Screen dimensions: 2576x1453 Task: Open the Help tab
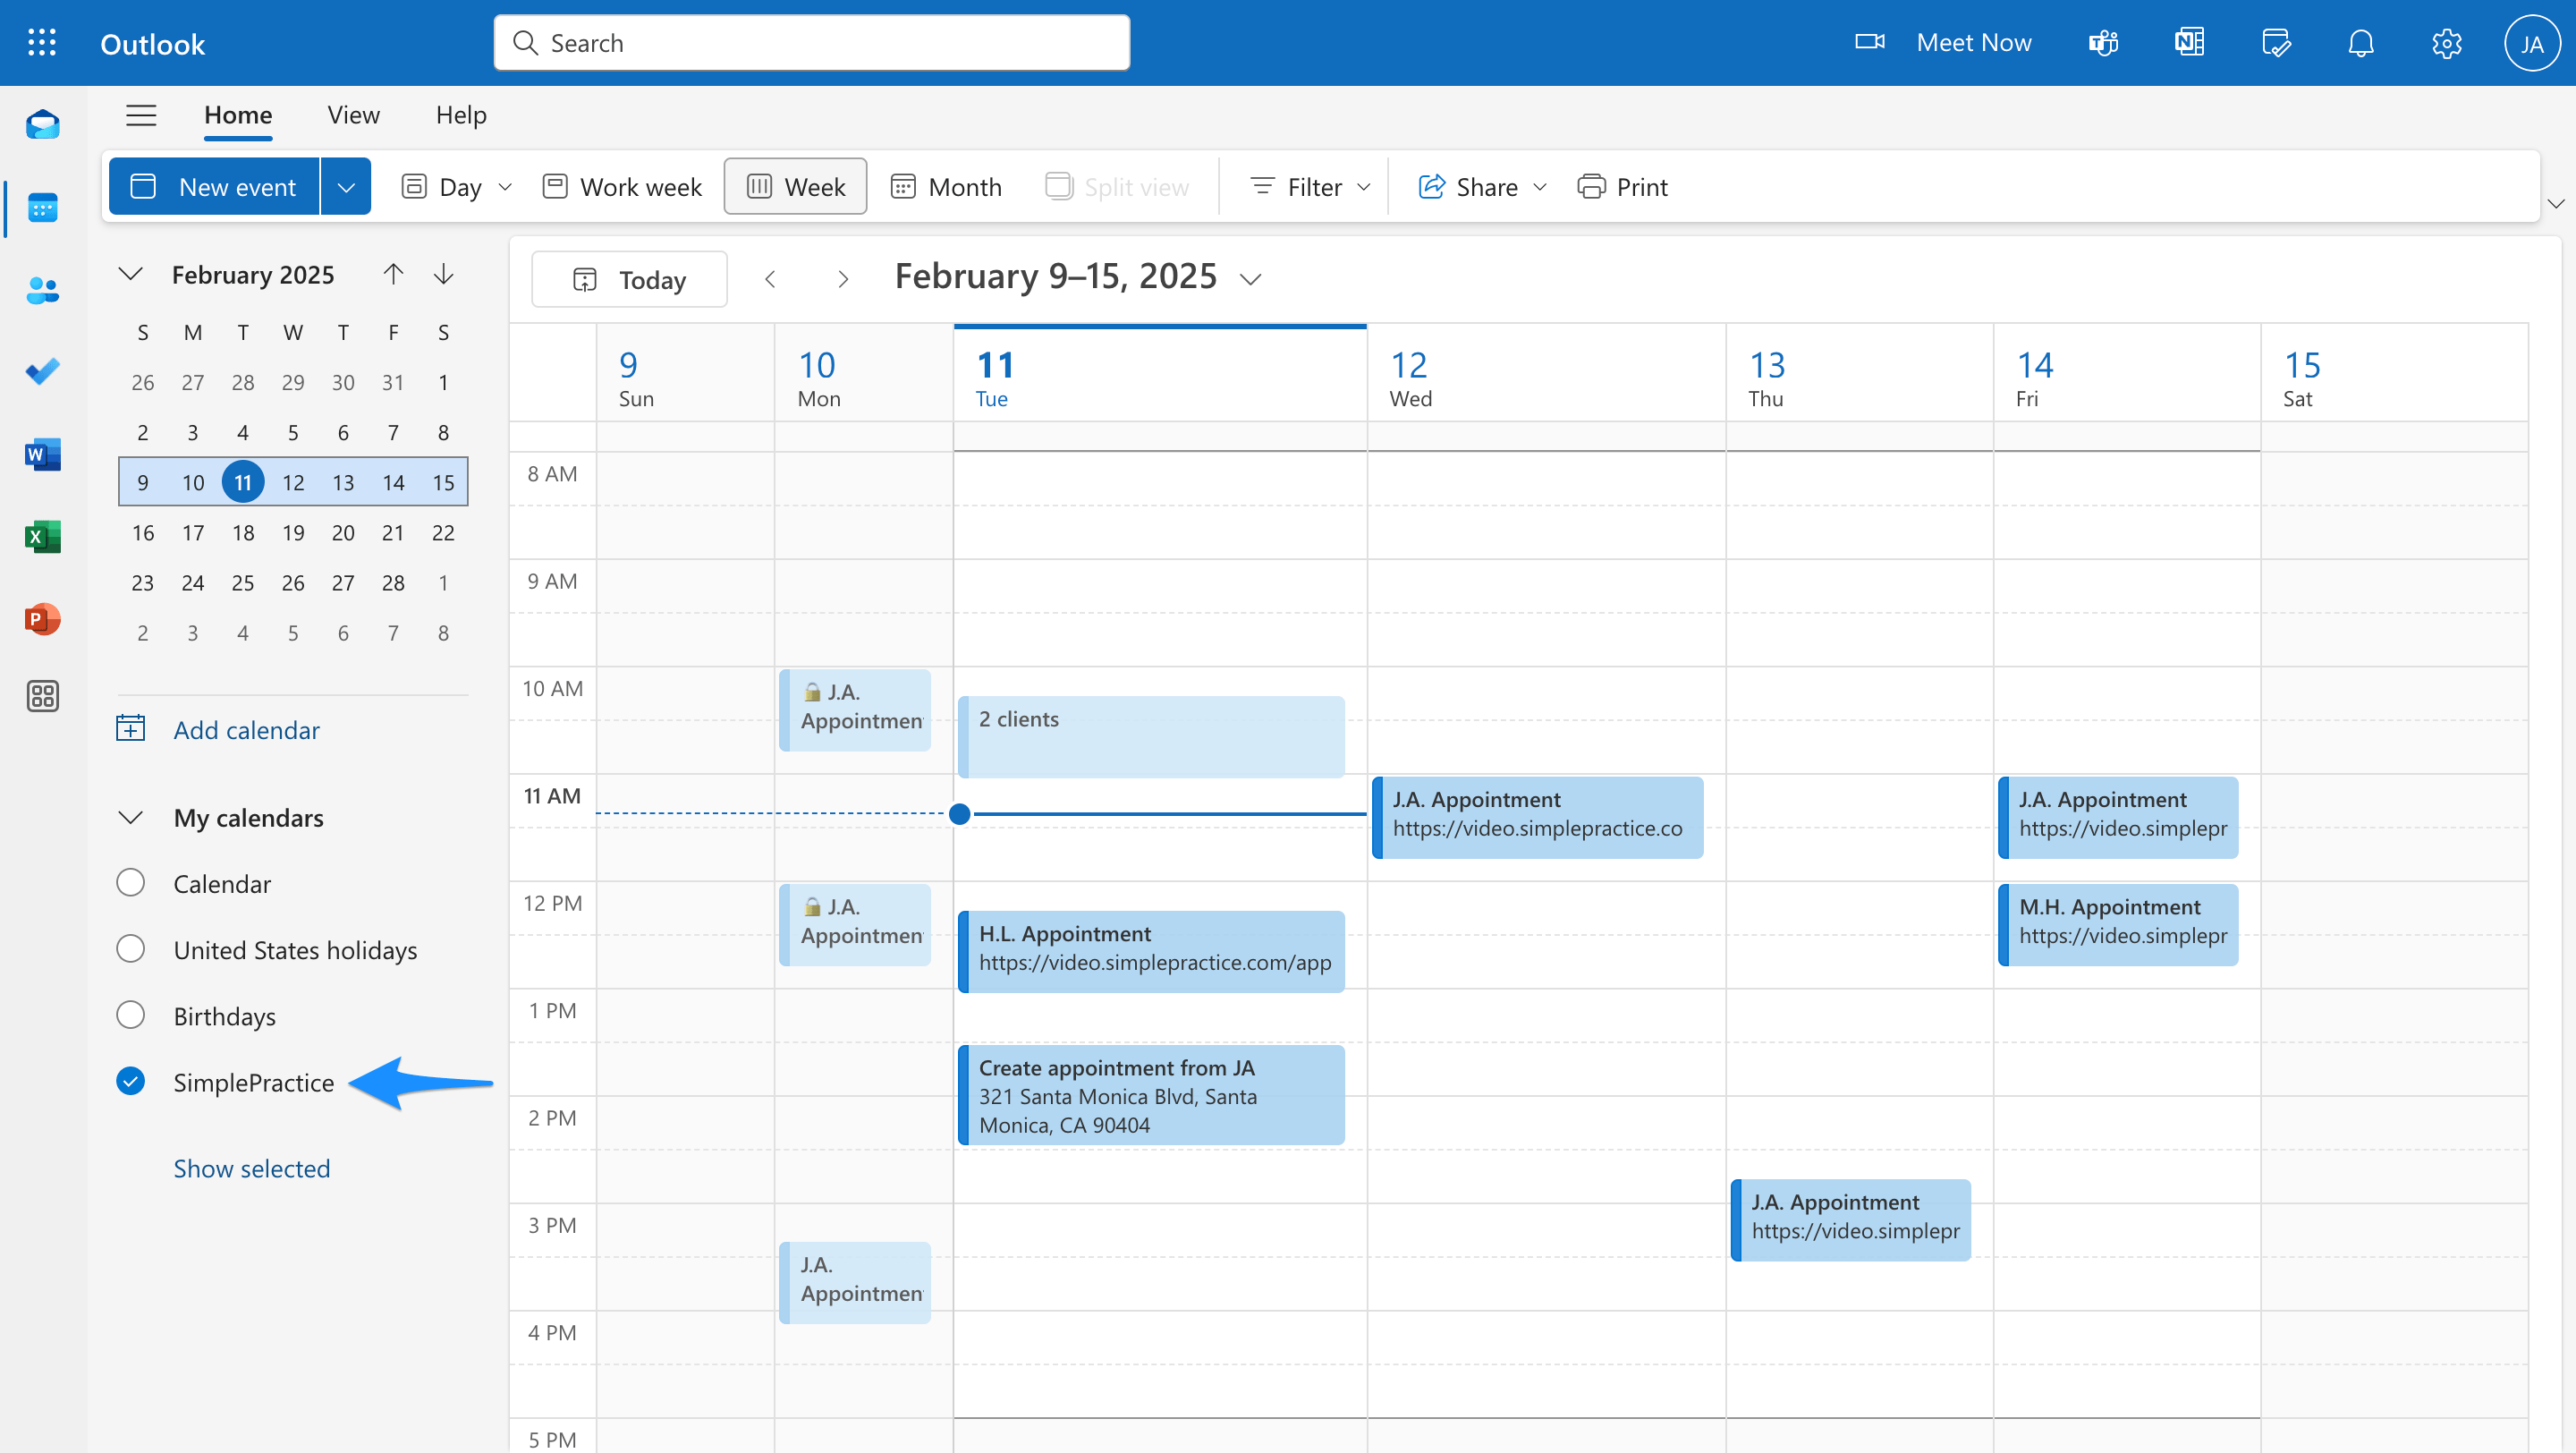point(460,115)
